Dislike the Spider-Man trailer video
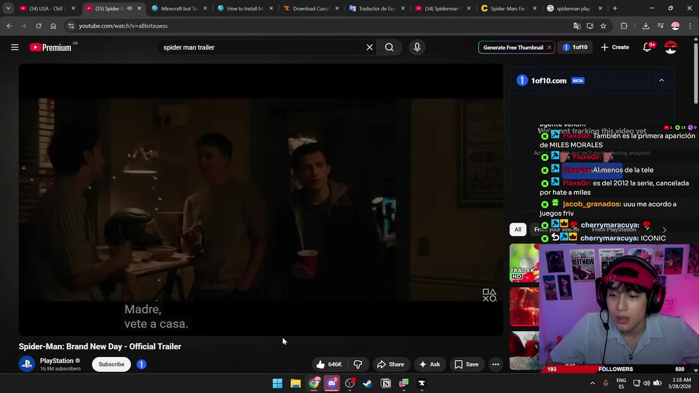Screen dimensions: 699x393 pos(358,365)
